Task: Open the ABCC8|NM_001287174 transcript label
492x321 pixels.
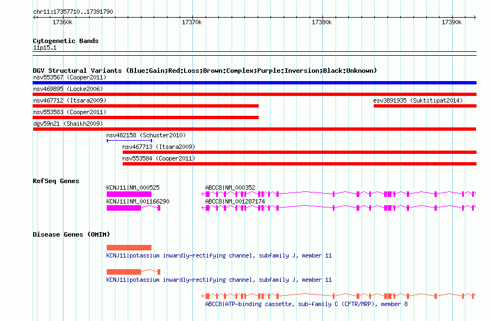Action: (x=235, y=201)
